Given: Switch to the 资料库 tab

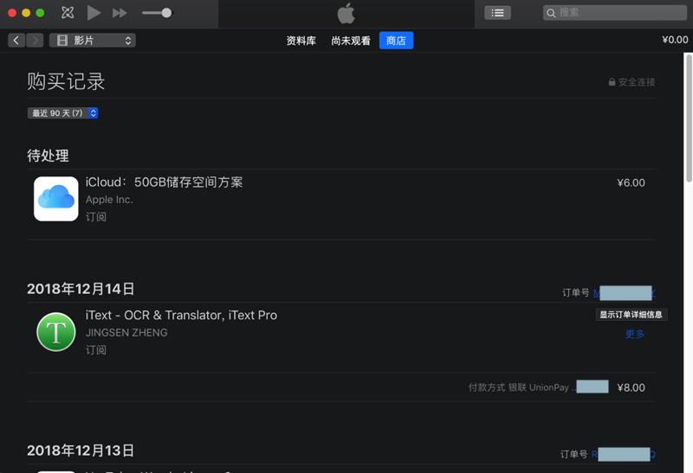Looking at the screenshot, I should pyautogui.click(x=301, y=41).
